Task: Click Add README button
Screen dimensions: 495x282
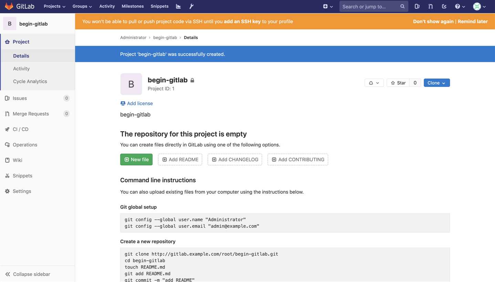Action: 180,159
